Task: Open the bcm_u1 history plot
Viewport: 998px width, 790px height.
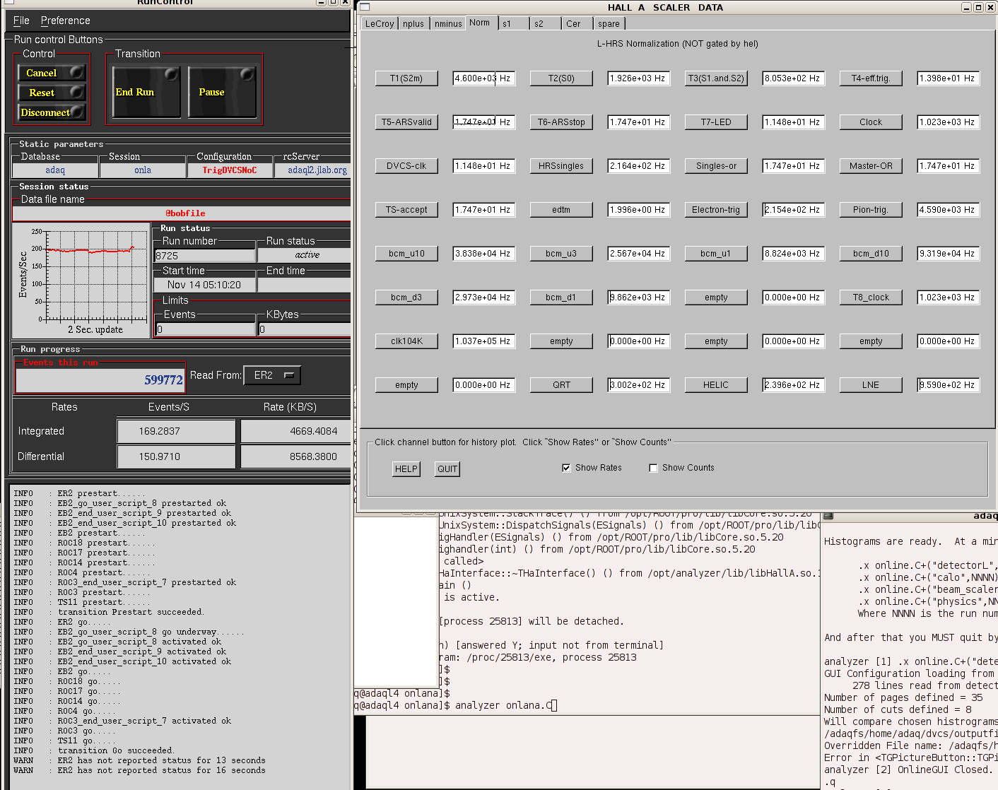Action: pyautogui.click(x=716, y=254)
